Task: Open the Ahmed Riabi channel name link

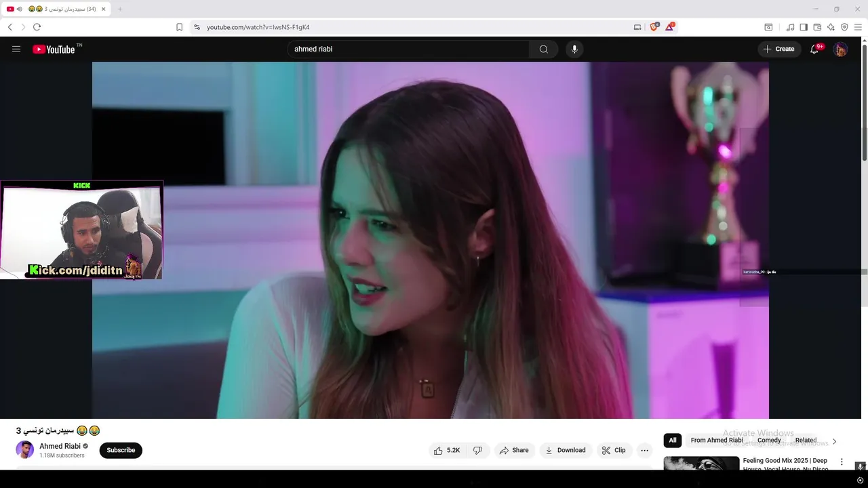Action: pyautogui.click(x=60, y=446)
